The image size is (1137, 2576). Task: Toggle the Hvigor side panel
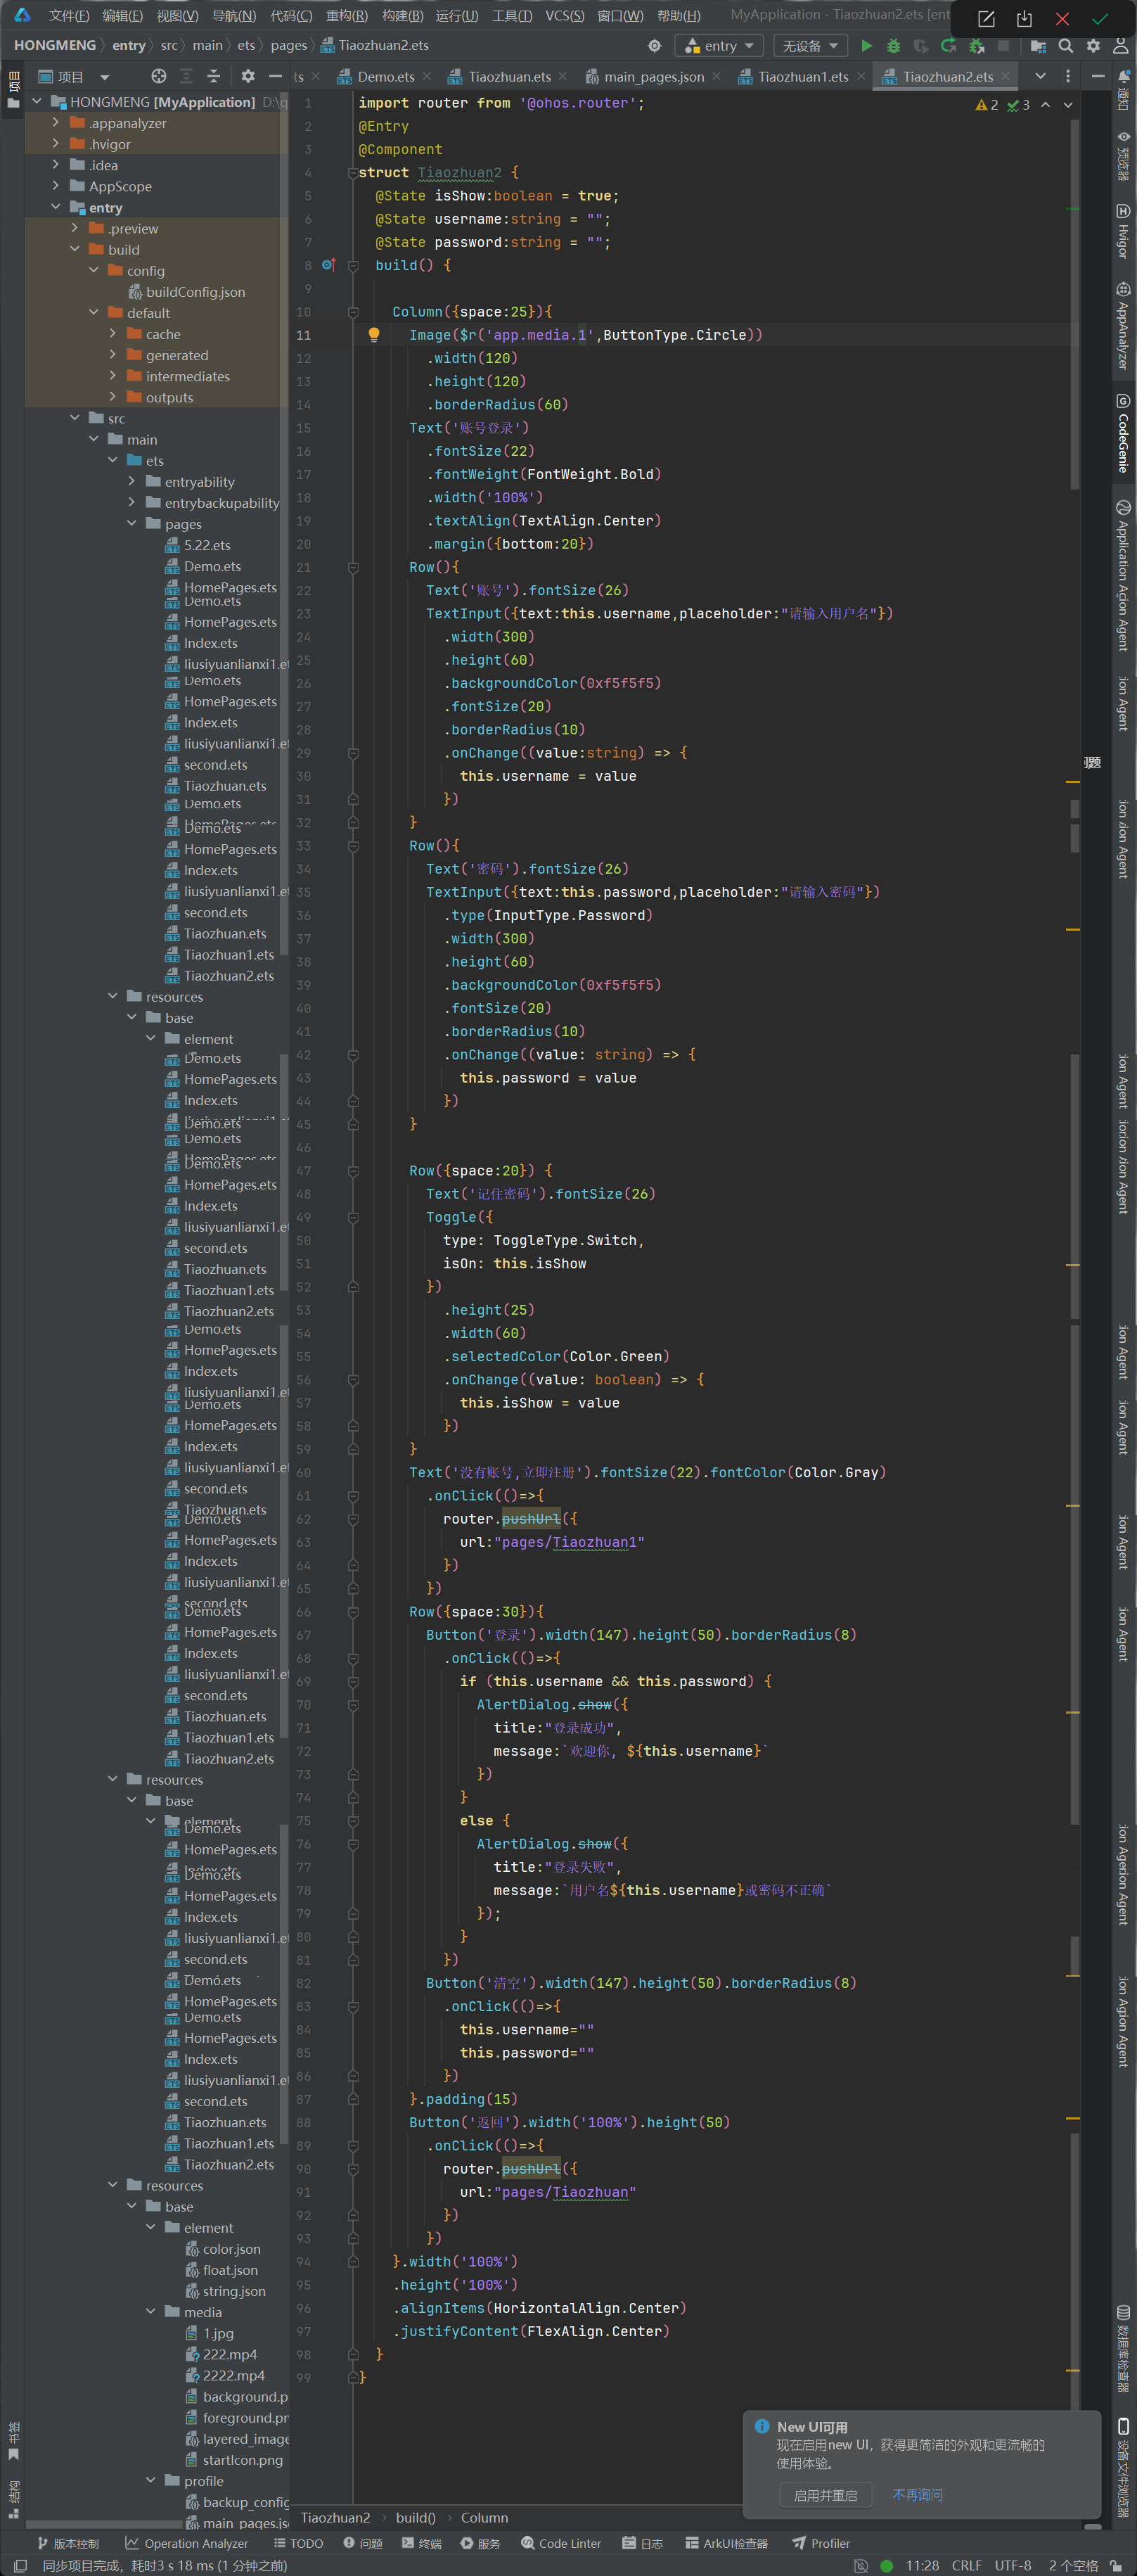(1123, 231)
